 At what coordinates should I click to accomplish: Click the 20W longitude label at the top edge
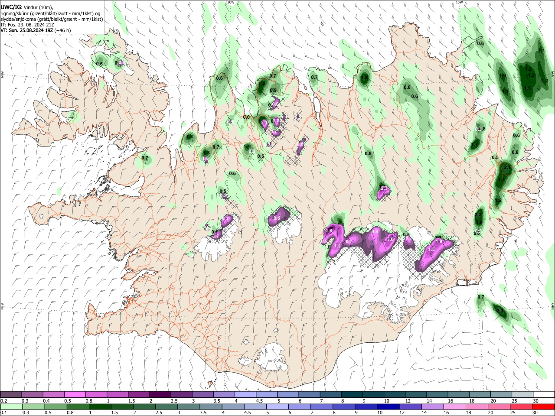pyautogui.click(x=231, y=2)
